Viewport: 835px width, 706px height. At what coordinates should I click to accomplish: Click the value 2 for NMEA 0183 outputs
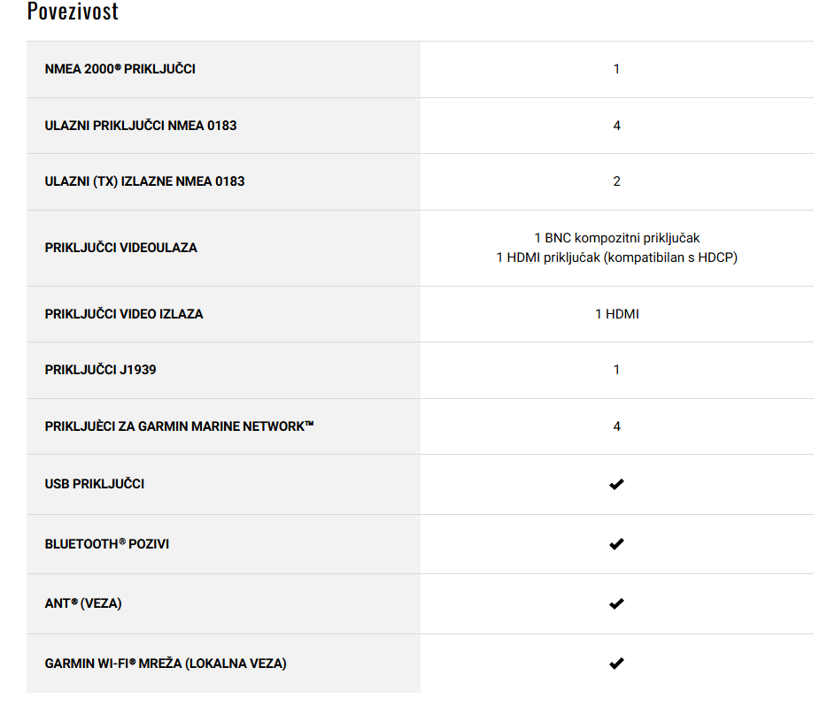click(616, 181)
